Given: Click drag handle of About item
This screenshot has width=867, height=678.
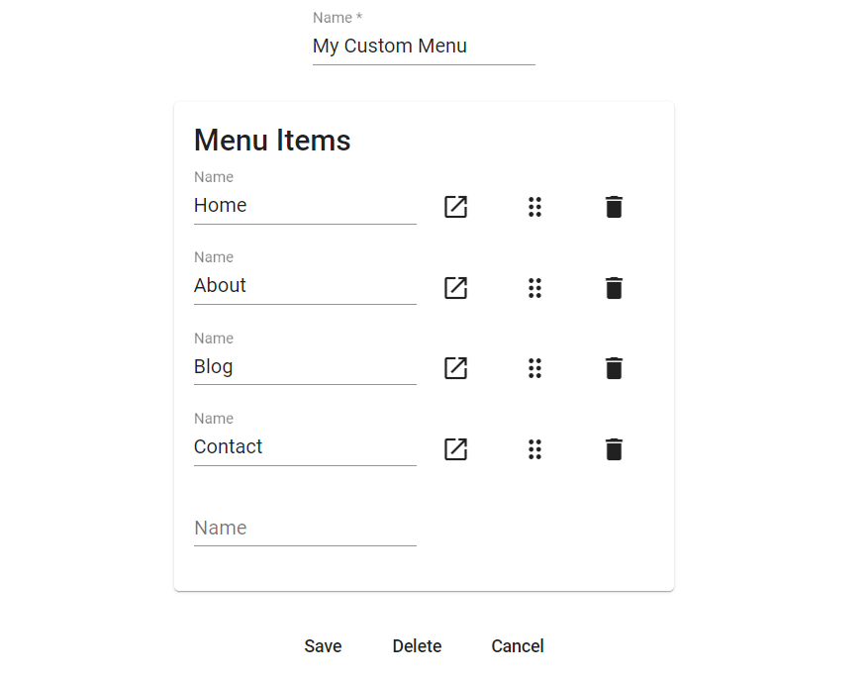Looking at the screenshot, I should tap(534, 288).
